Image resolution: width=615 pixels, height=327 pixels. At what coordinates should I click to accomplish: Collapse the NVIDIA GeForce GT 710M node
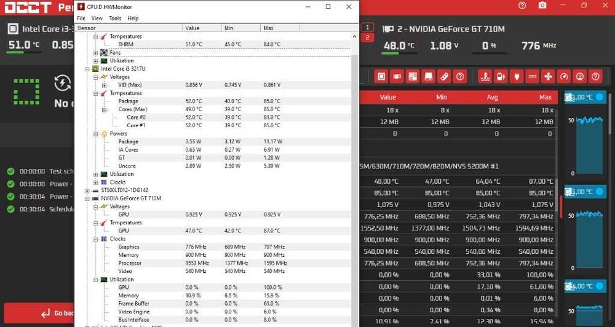click(x=87, y=199)
